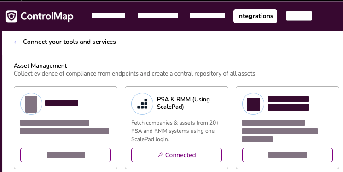343x172 pixels.
Task: Click the 'Collect evidence of compliance' description
Action: click(x=135, y=74)
